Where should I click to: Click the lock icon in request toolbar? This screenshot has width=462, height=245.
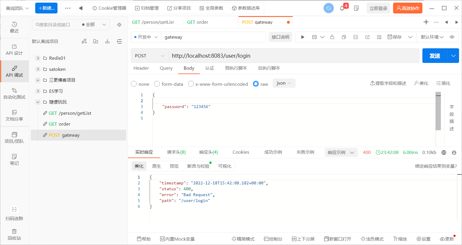(332, 37)
